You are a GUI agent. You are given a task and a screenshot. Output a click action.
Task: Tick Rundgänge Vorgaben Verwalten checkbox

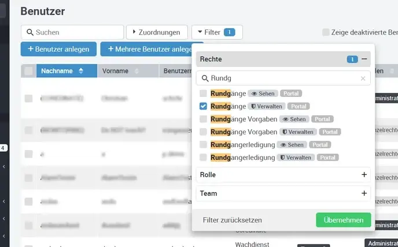(x=203, y=132)
